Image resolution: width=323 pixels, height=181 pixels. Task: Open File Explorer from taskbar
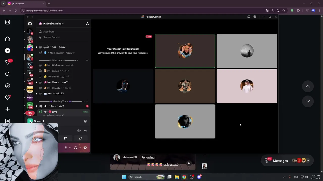pos(177,177)
